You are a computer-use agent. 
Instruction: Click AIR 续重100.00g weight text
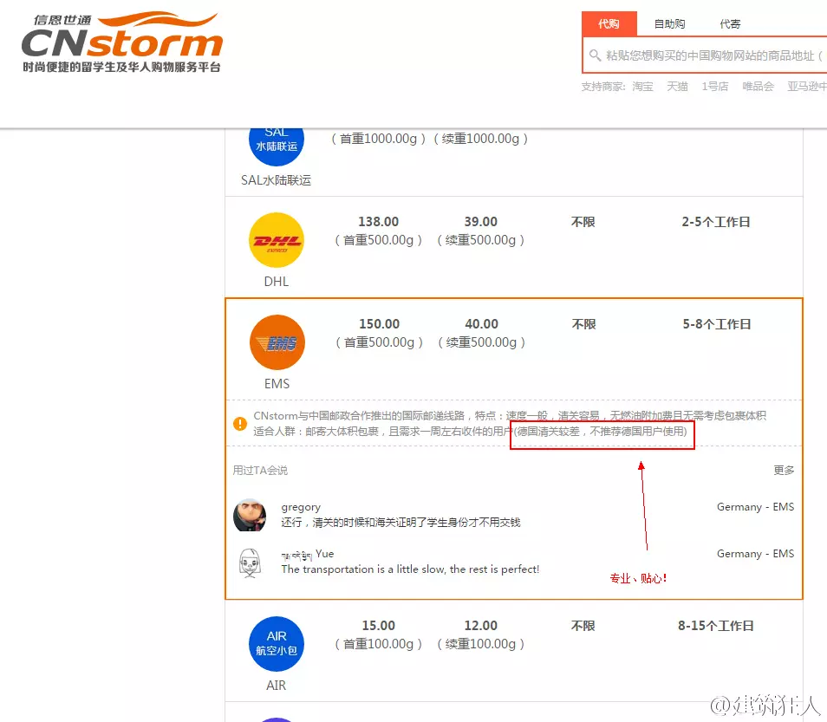(480, 645)
